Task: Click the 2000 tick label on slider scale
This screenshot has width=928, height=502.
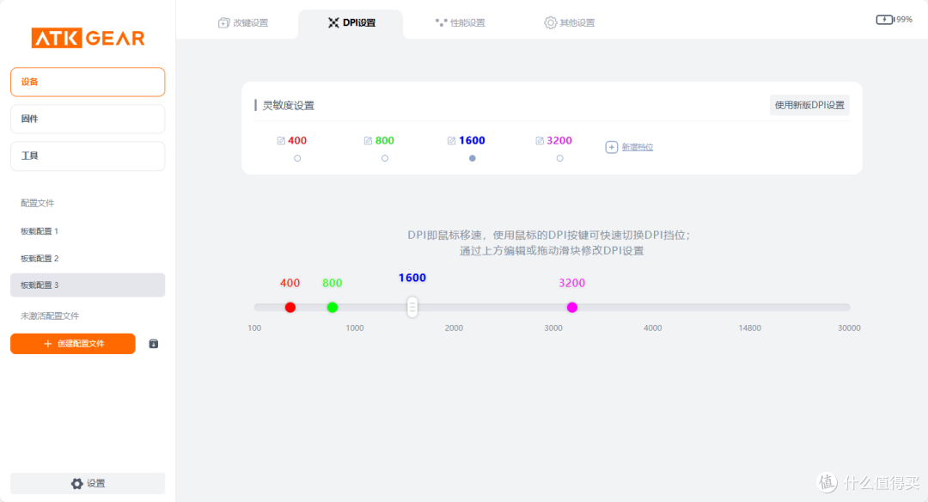Action: point(454,328)
